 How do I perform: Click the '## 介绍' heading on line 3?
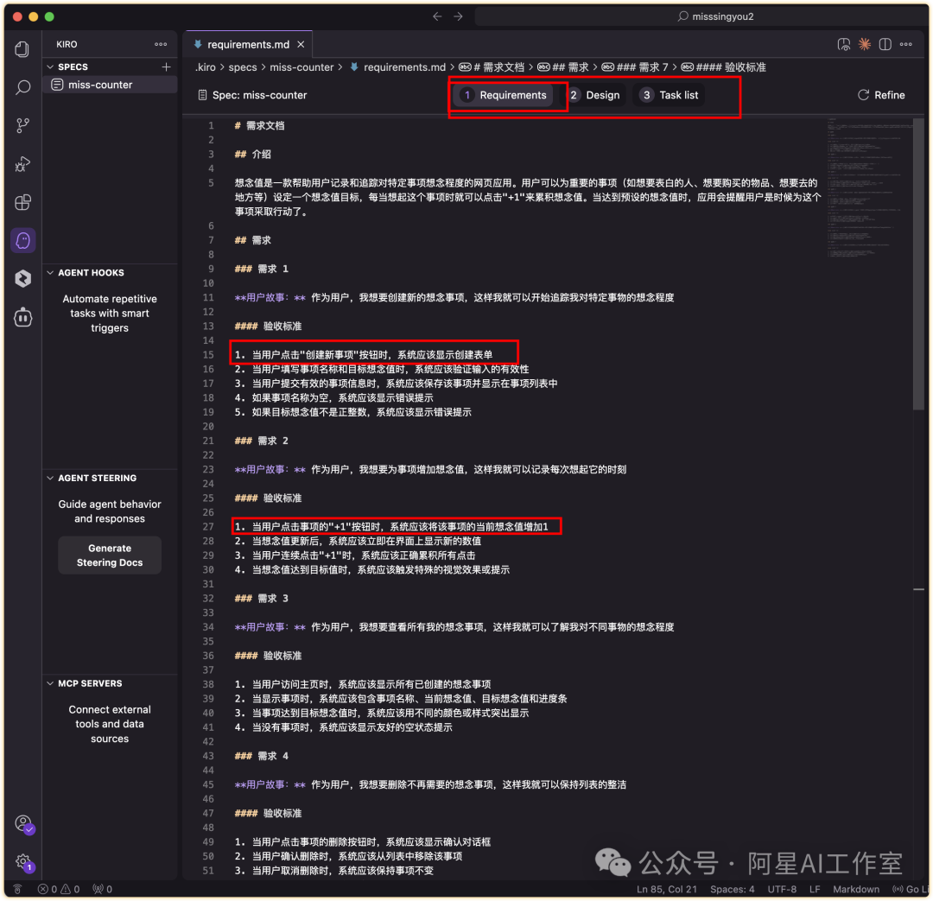(x=253, y=154)
